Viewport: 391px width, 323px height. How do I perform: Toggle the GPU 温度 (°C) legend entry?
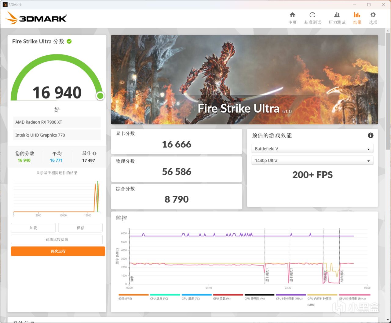click(196, 297)
